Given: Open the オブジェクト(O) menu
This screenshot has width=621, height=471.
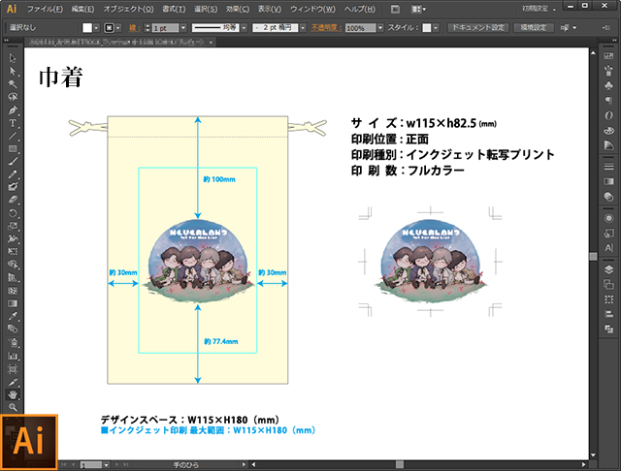Looking at the screenshot, I should [128, 9].
